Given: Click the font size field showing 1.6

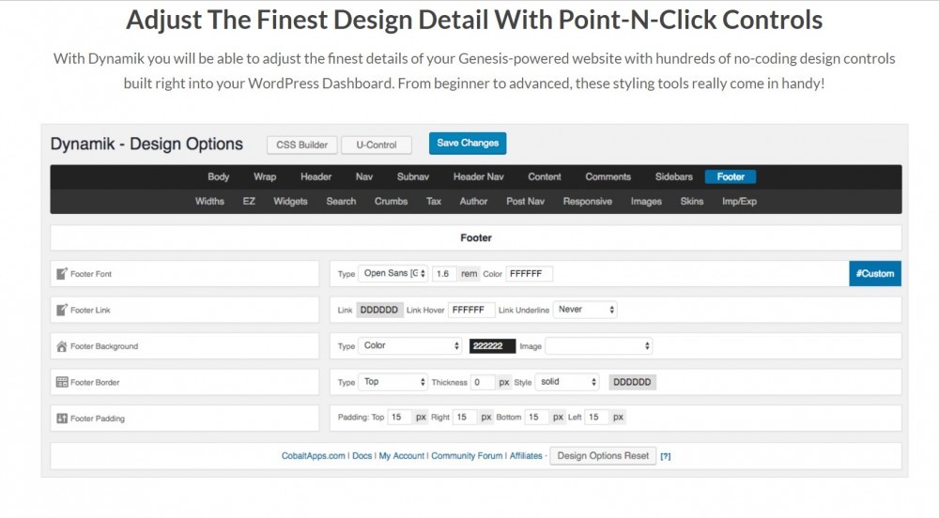Looking at the screenshot, I should tap(444, 273).
